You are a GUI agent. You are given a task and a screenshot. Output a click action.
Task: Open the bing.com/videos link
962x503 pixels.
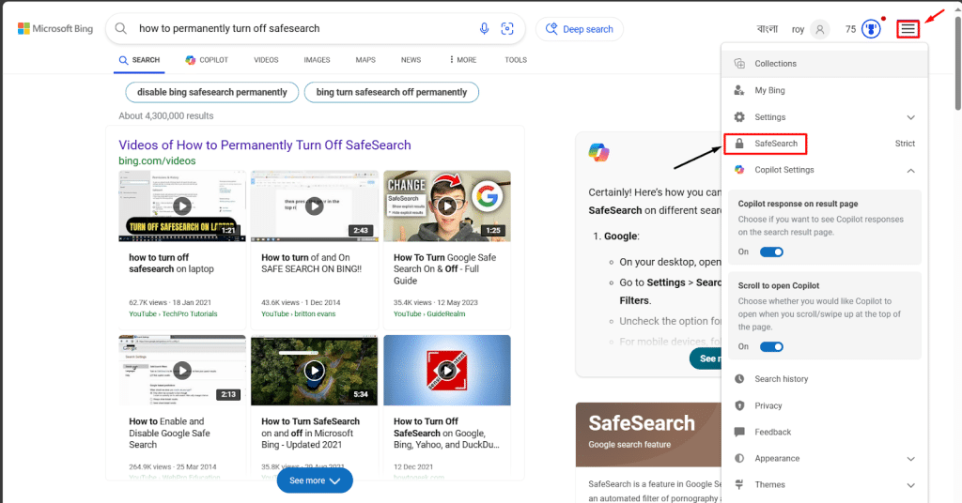pos(157,161)
